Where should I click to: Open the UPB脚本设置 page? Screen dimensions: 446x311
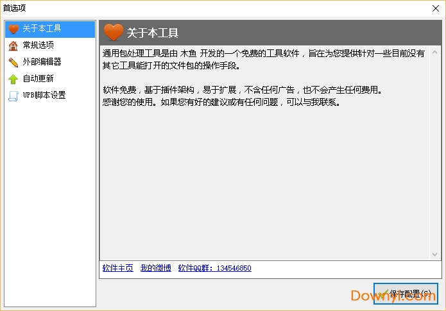pos(50,96)
